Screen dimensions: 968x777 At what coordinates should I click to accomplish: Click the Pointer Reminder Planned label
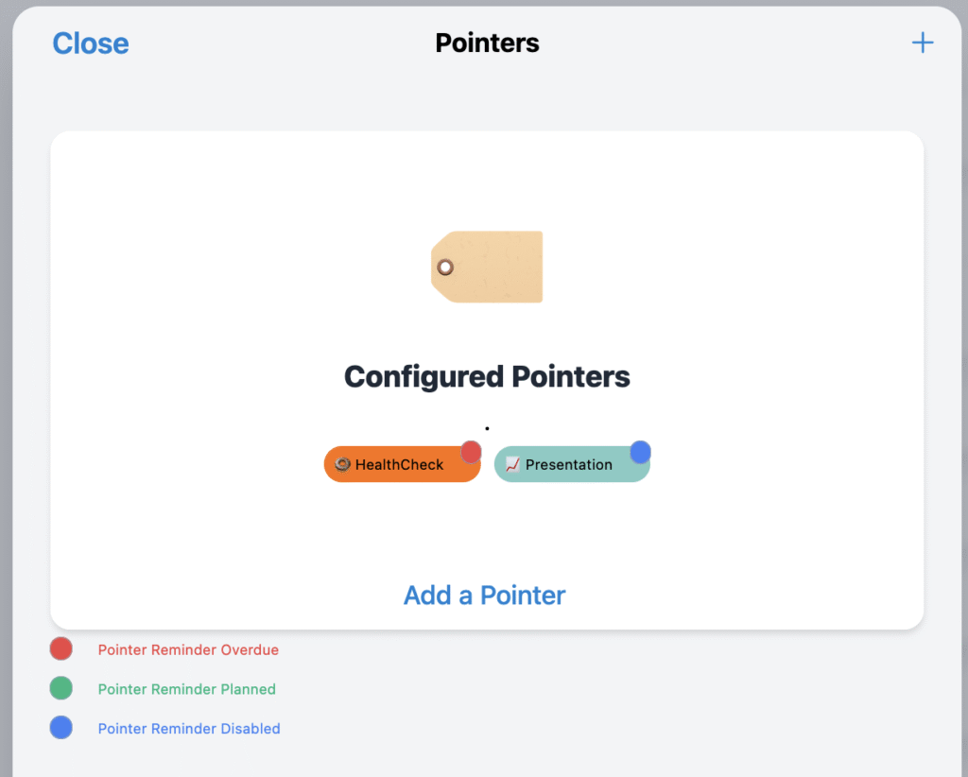[187, 689]
